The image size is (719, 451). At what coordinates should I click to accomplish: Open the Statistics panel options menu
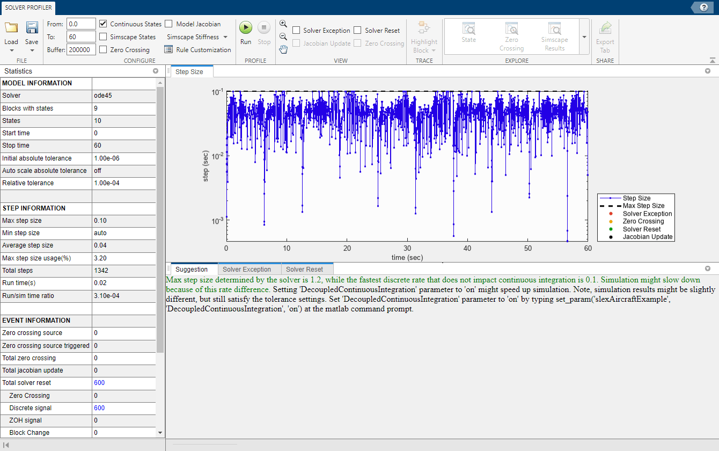156,71
